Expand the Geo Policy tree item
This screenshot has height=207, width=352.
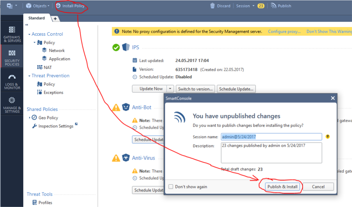(30, 117)
